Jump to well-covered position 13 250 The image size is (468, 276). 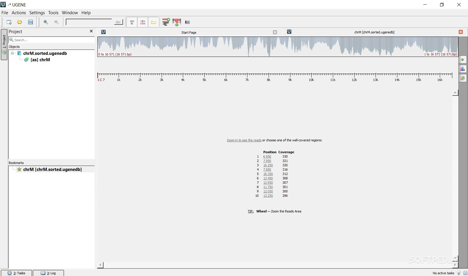pyautogui.click(x=268, y=196)
